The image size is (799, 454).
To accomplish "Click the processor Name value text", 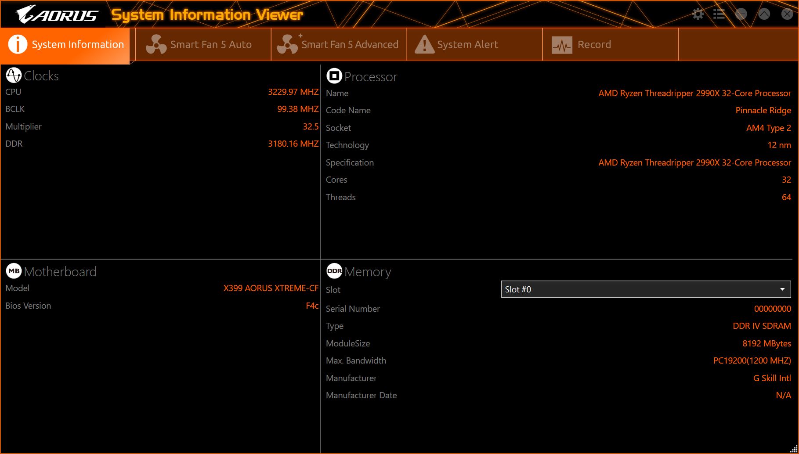I will 694,93.
